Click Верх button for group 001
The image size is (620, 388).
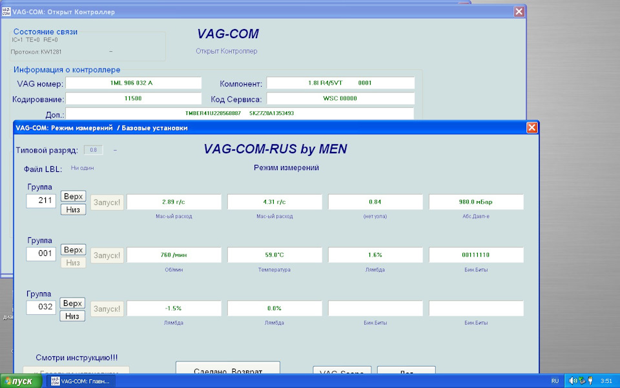[73, 250]
